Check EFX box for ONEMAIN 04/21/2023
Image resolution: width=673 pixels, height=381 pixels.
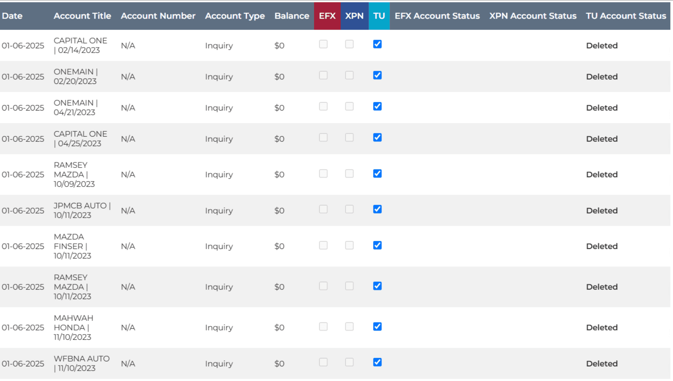click(323, 106)
